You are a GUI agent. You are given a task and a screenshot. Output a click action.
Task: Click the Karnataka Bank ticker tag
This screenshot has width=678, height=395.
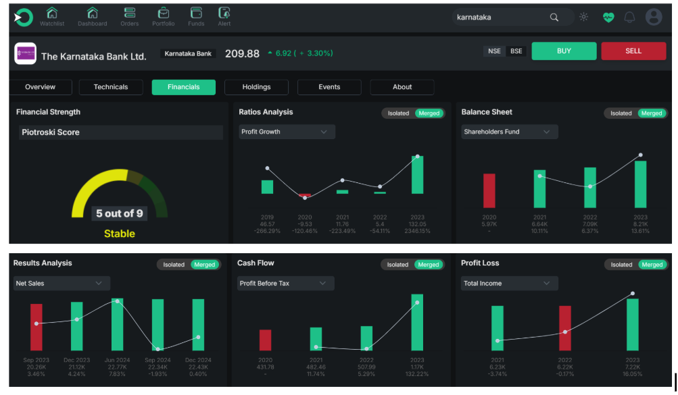188,53
